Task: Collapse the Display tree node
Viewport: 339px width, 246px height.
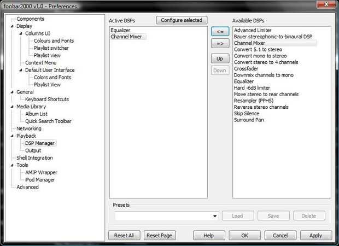Action: click(x=12, y=26)
